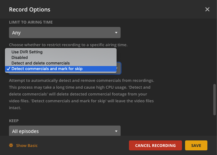Click the Cancel Recording button

coord(155,145)
